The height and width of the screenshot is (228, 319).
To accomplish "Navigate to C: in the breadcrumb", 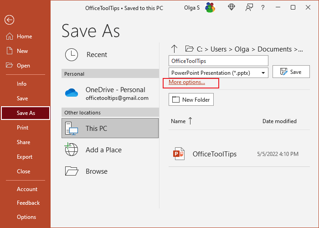I will (200, 49).
